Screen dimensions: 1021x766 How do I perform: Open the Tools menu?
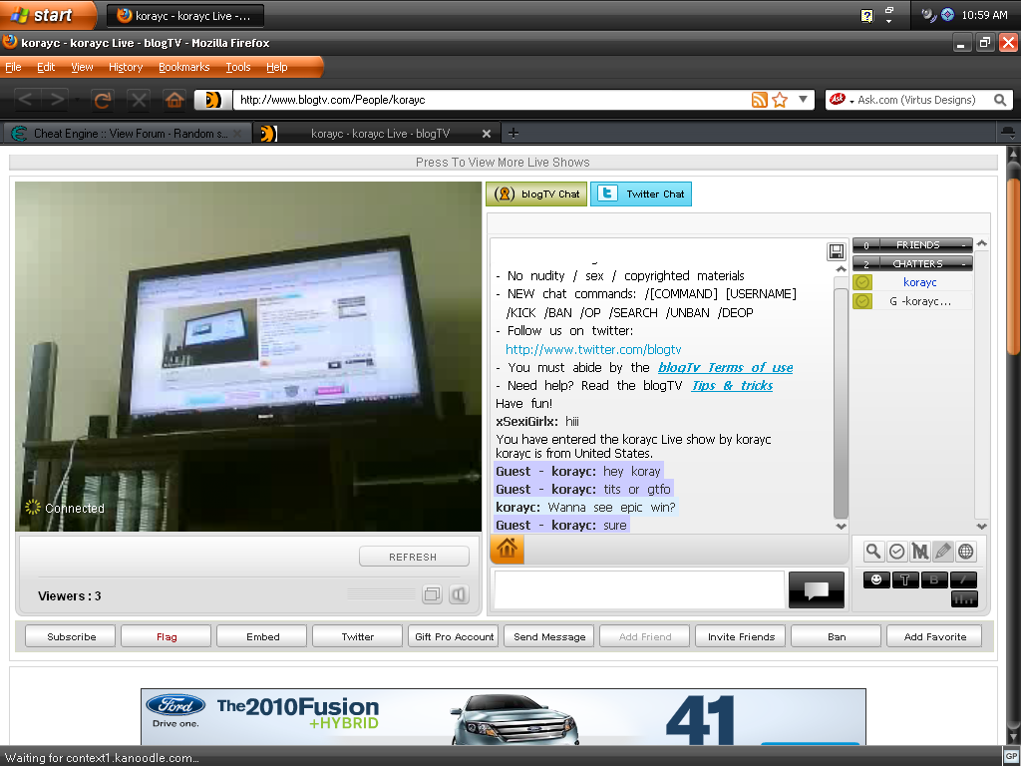coord(238,67)
